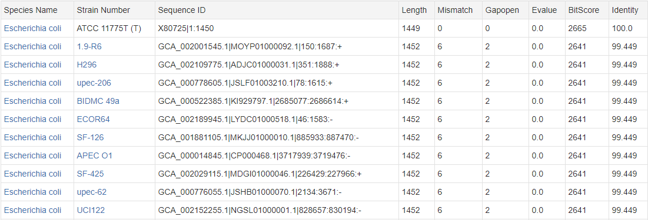The width and height of the screenshot is (648, 220).
Task: Open Escherichia coli link in ECOR64 row
Action: click(x=32, y=119)
